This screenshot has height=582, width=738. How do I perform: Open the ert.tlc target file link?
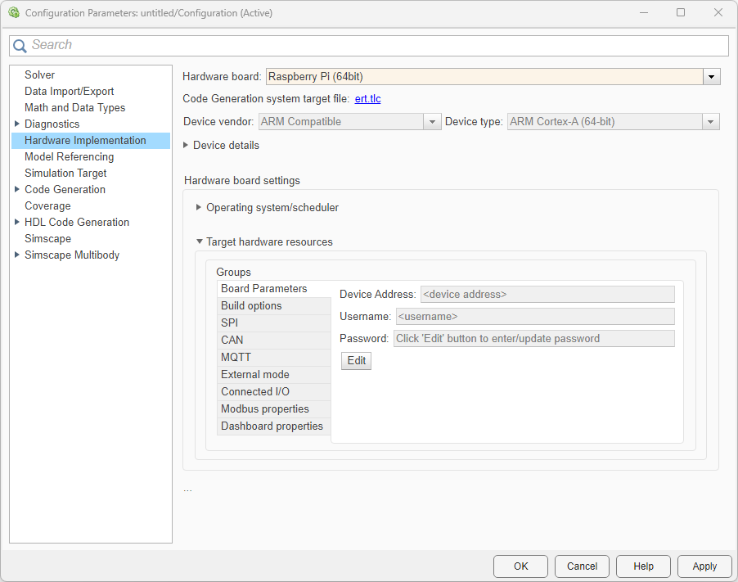[368, 98]
